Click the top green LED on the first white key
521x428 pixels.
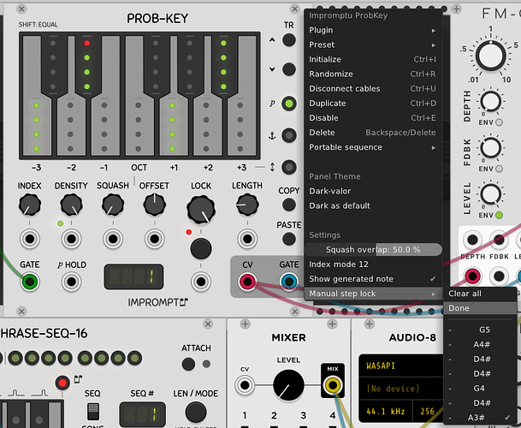click(x=37, y=105)
